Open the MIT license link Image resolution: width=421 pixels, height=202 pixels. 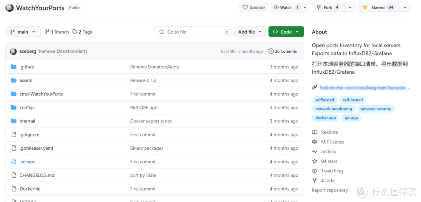click(x=332, y=142)
